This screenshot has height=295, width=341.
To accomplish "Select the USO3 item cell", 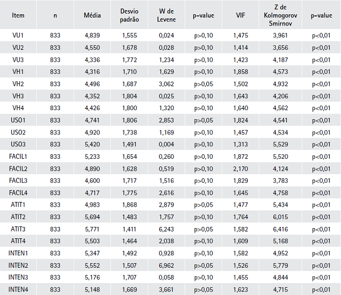I will coord(18,144).
